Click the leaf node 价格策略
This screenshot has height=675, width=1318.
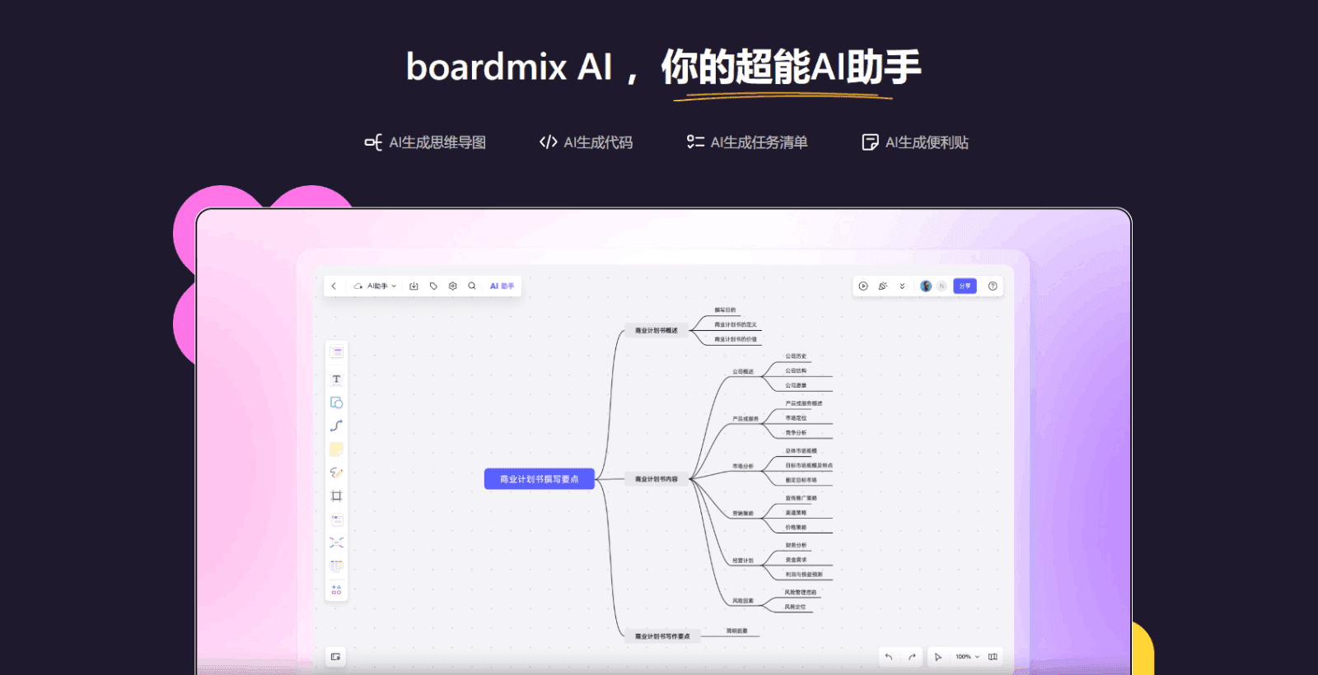pos(796,528)
